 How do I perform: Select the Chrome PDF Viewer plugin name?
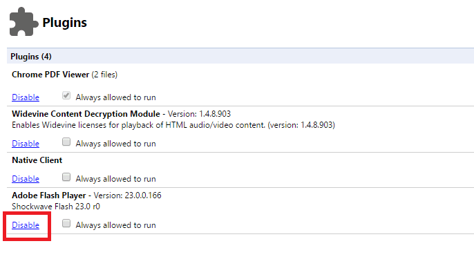50,74
